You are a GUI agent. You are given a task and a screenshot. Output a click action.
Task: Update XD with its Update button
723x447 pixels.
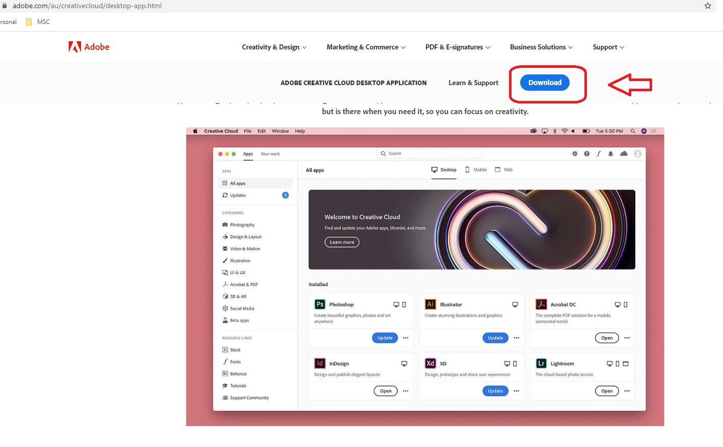click(495, 391)
